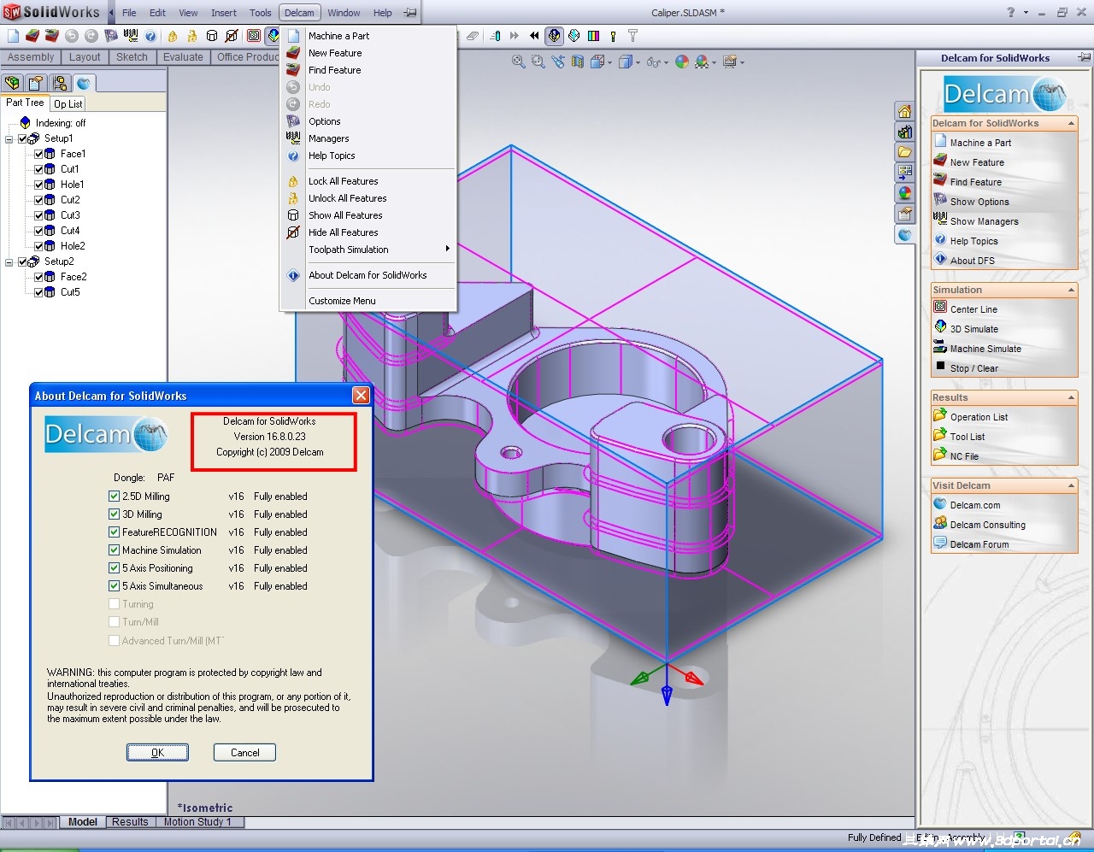
Task: Toggle the FeatureRECOGNITION checkbox
Action: point(114,532)
